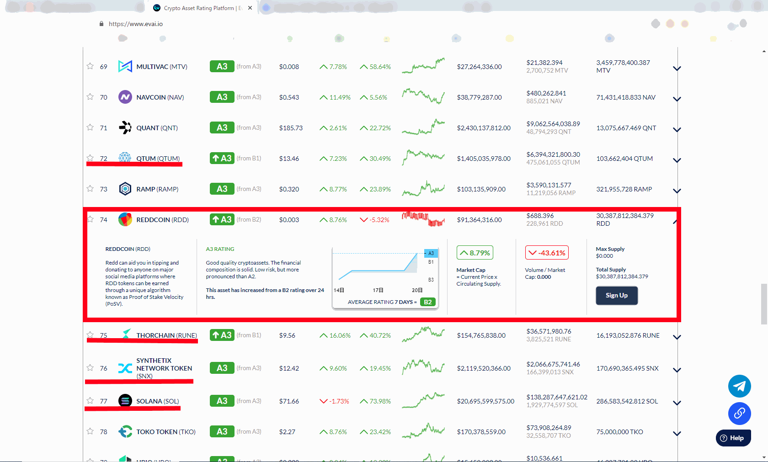Favorite Qtum with its star
This screenshot has width=768, height=462.
(x=90, y=158)
